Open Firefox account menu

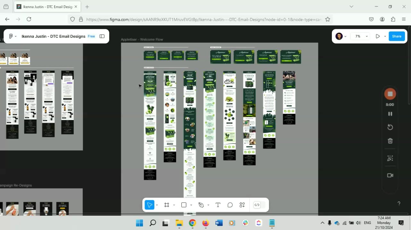(382, 19)
